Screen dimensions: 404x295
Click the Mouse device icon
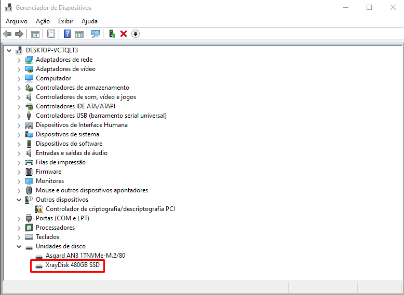point(29,190)
